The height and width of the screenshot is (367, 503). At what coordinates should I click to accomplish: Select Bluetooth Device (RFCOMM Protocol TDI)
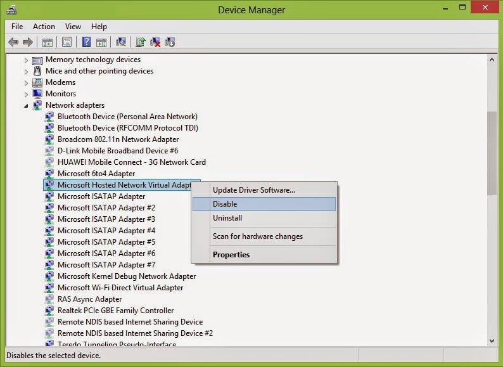[128, 128]
